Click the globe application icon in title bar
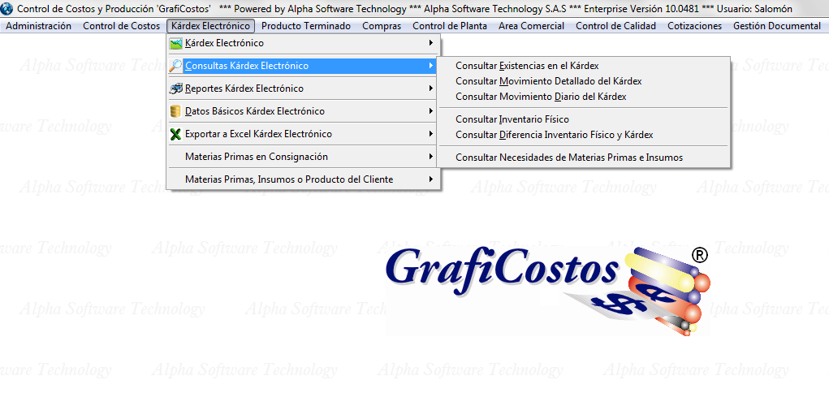829x406 pixels. [7, 8]
